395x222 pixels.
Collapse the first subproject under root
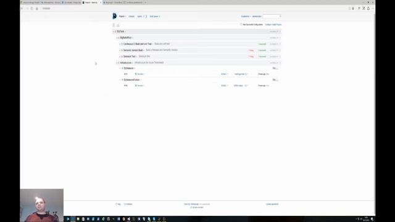(x=117, y=38)
